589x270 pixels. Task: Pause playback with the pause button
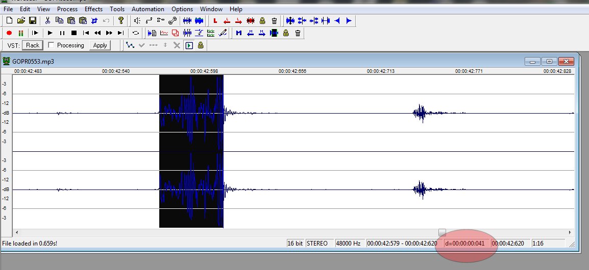pyautogui.click(x=62, y=33)
